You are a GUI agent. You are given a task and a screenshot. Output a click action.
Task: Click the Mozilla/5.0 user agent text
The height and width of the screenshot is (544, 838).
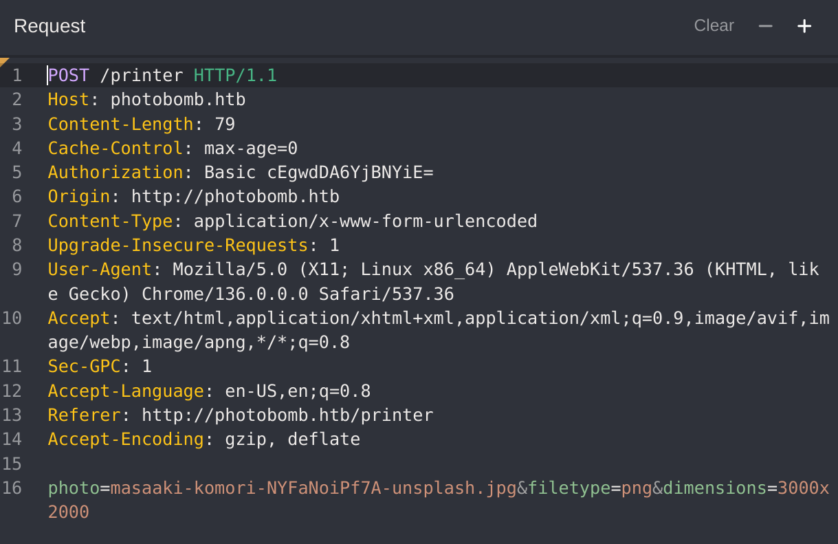tap(230, 269)
